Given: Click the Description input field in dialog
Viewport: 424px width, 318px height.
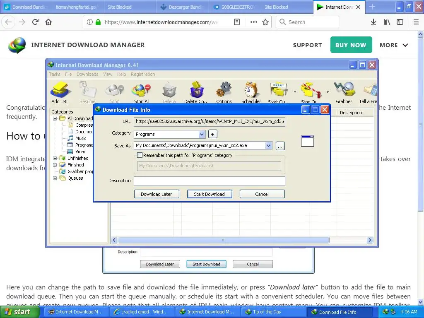Looking at the screenshot, I should coord(209,181).
